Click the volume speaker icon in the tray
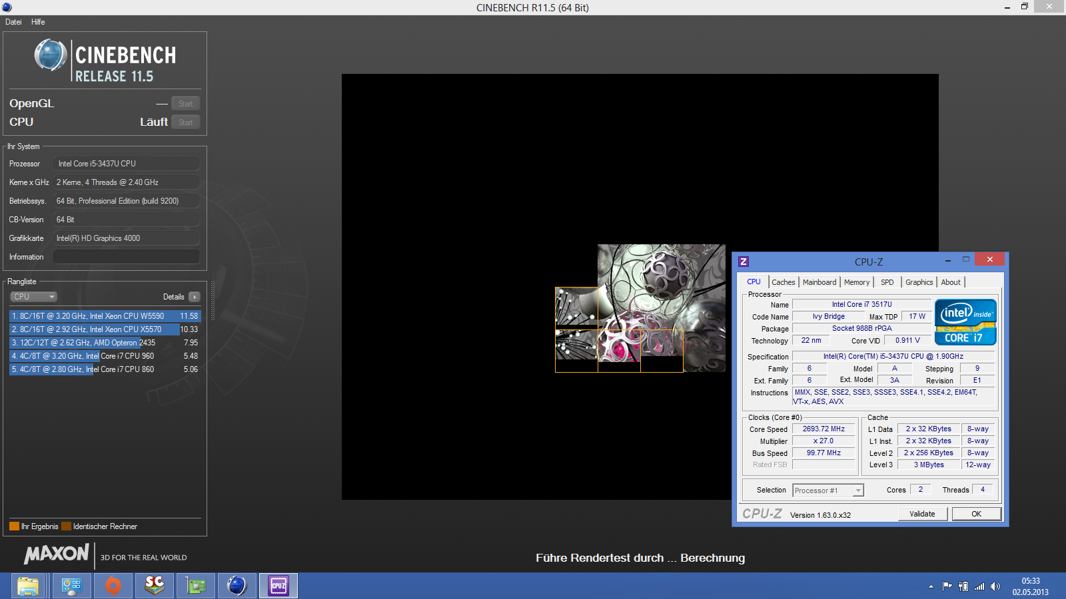 pos(995,586)
